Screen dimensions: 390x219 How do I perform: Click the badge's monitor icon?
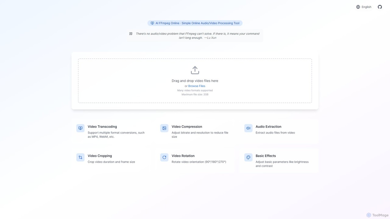pos(152,23)
